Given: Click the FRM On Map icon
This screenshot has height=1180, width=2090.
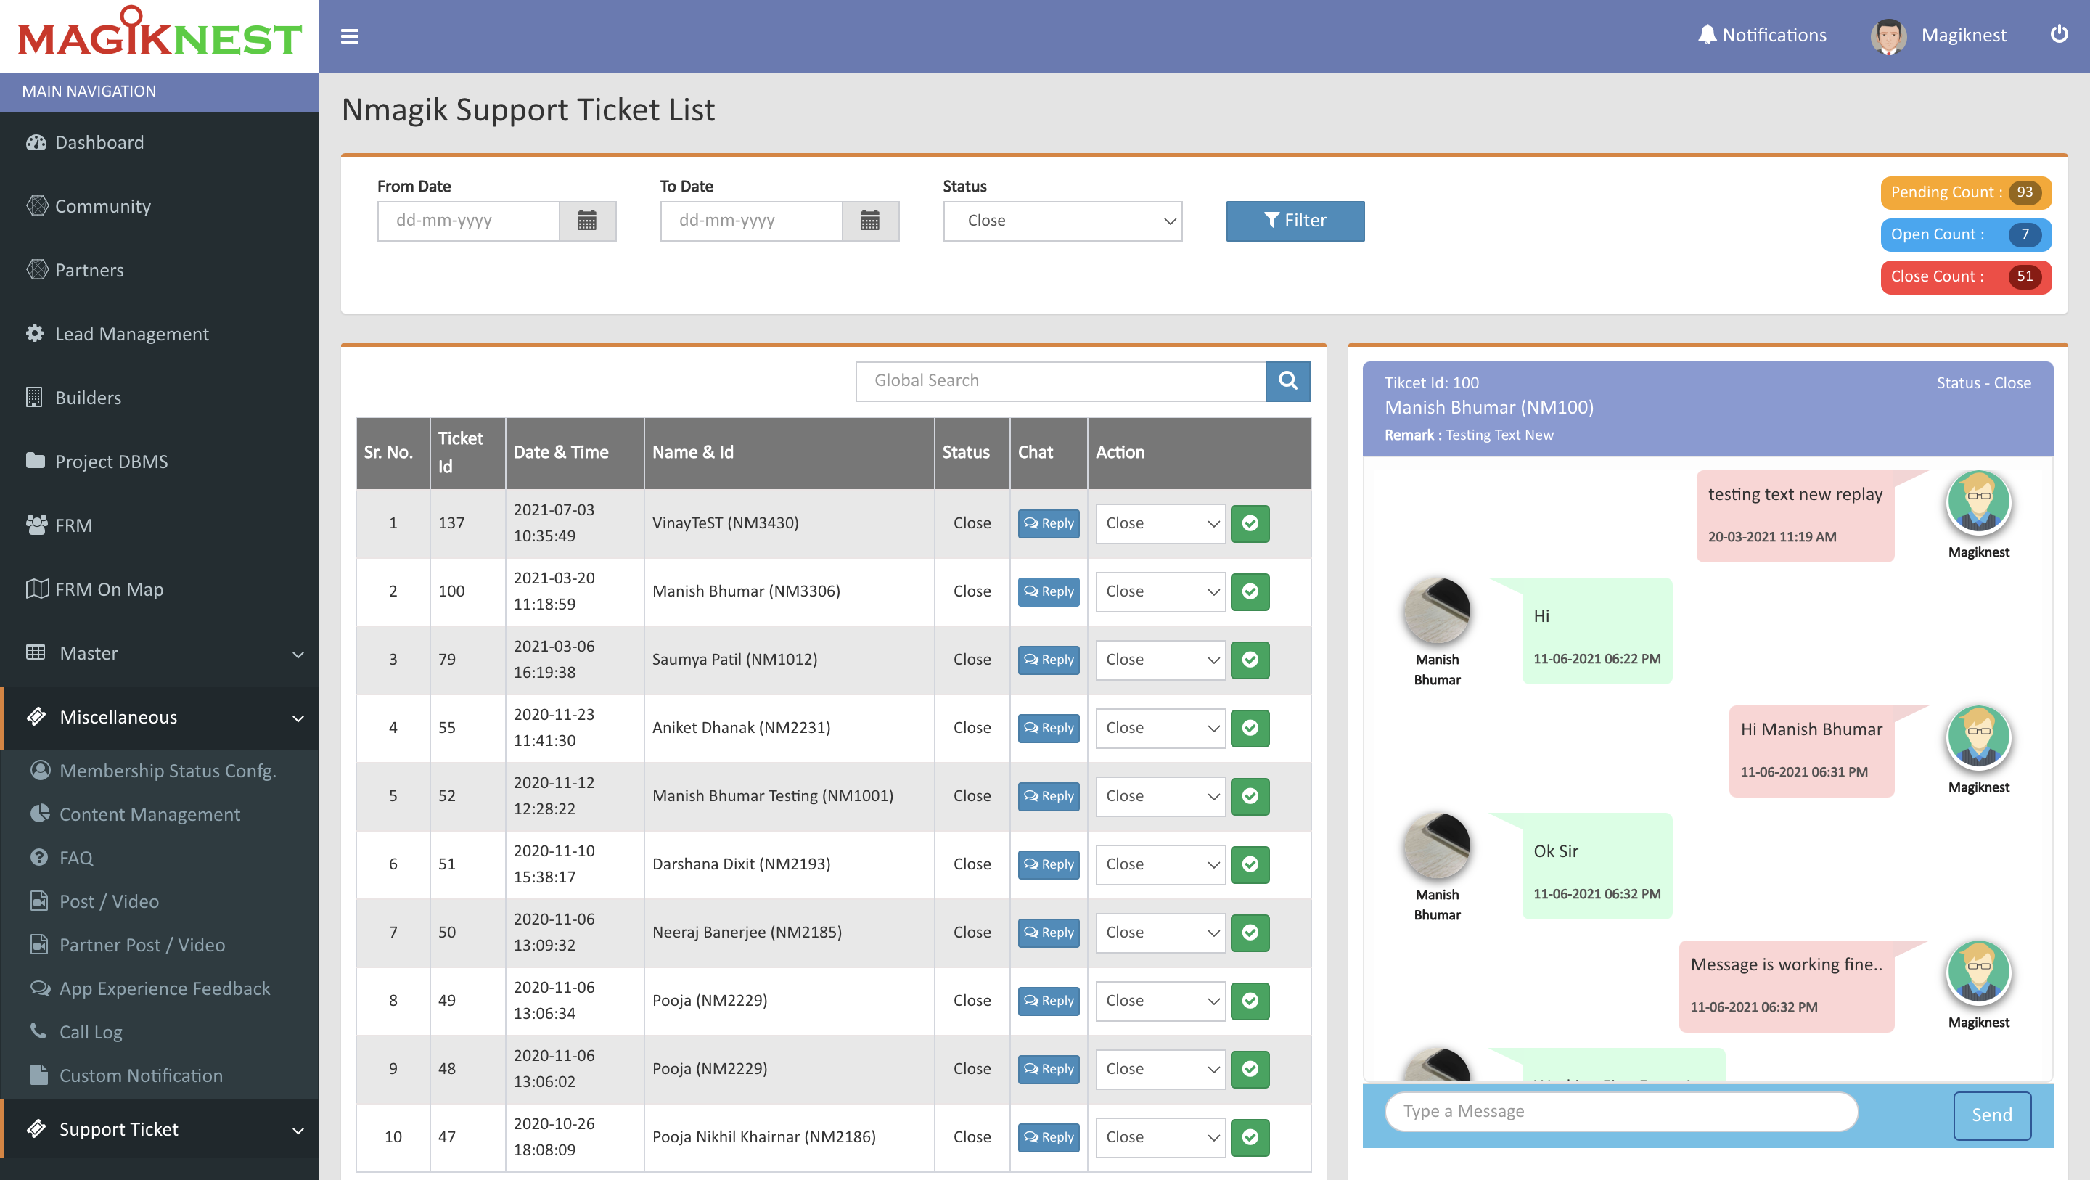Looking at the screenshot, I should pos(37,589).
